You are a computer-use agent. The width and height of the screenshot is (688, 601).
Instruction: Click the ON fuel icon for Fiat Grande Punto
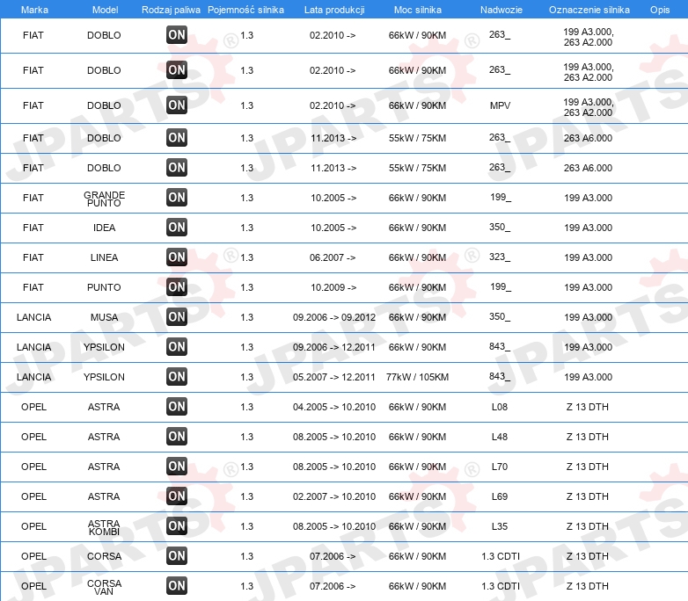pos(177,198)
